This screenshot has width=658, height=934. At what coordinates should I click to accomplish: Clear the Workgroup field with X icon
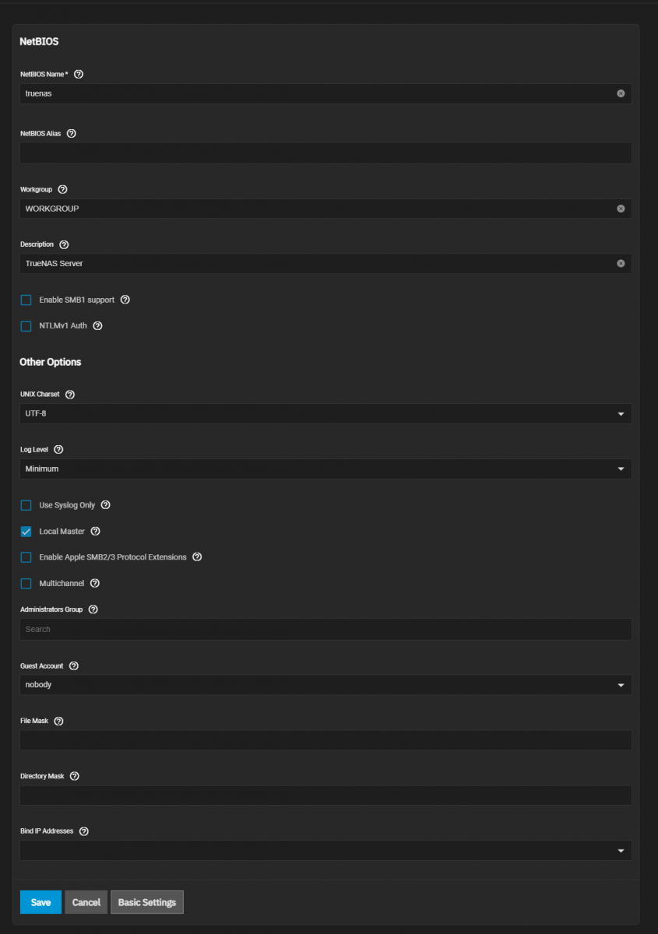pos(621,209)
